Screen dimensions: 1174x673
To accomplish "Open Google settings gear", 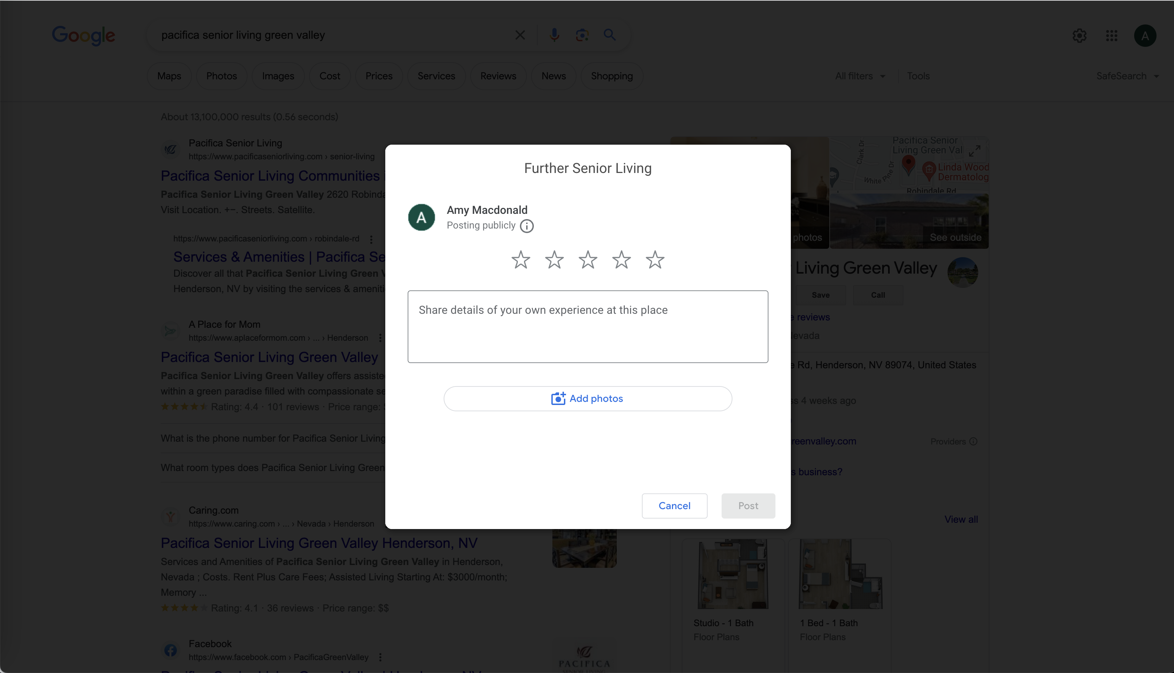I will coord(1079,36).
